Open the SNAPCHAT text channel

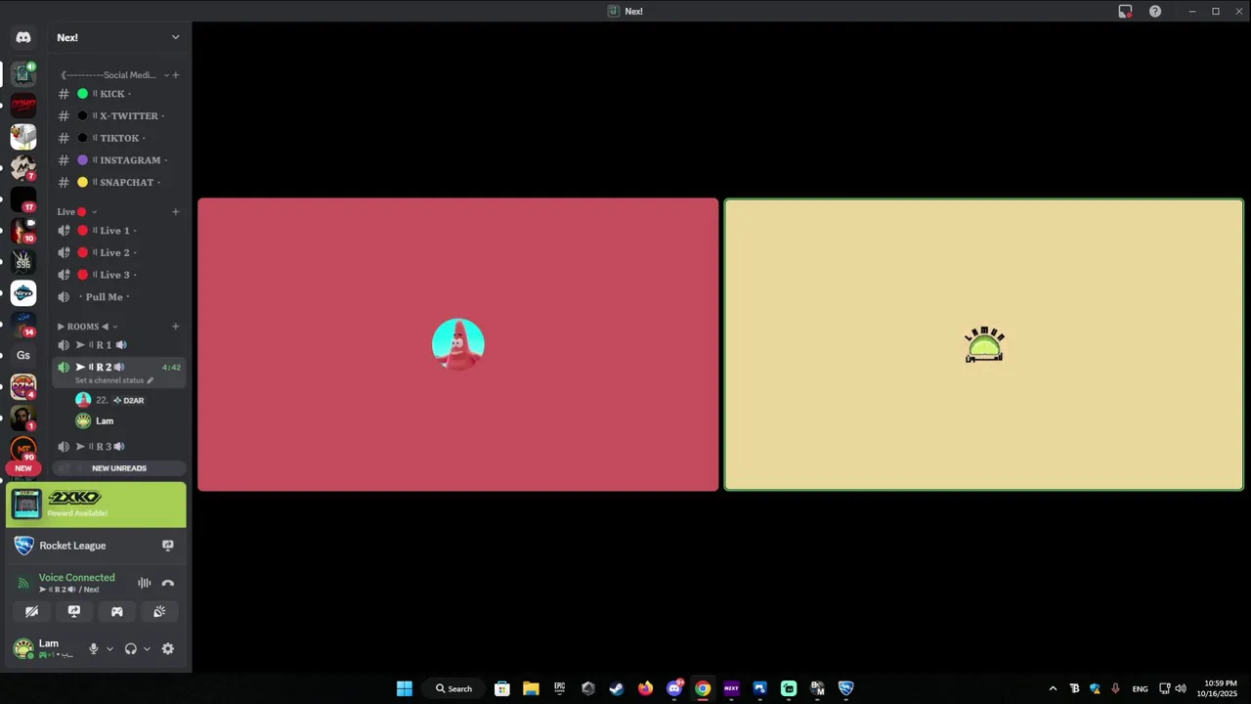pos(119,182)
